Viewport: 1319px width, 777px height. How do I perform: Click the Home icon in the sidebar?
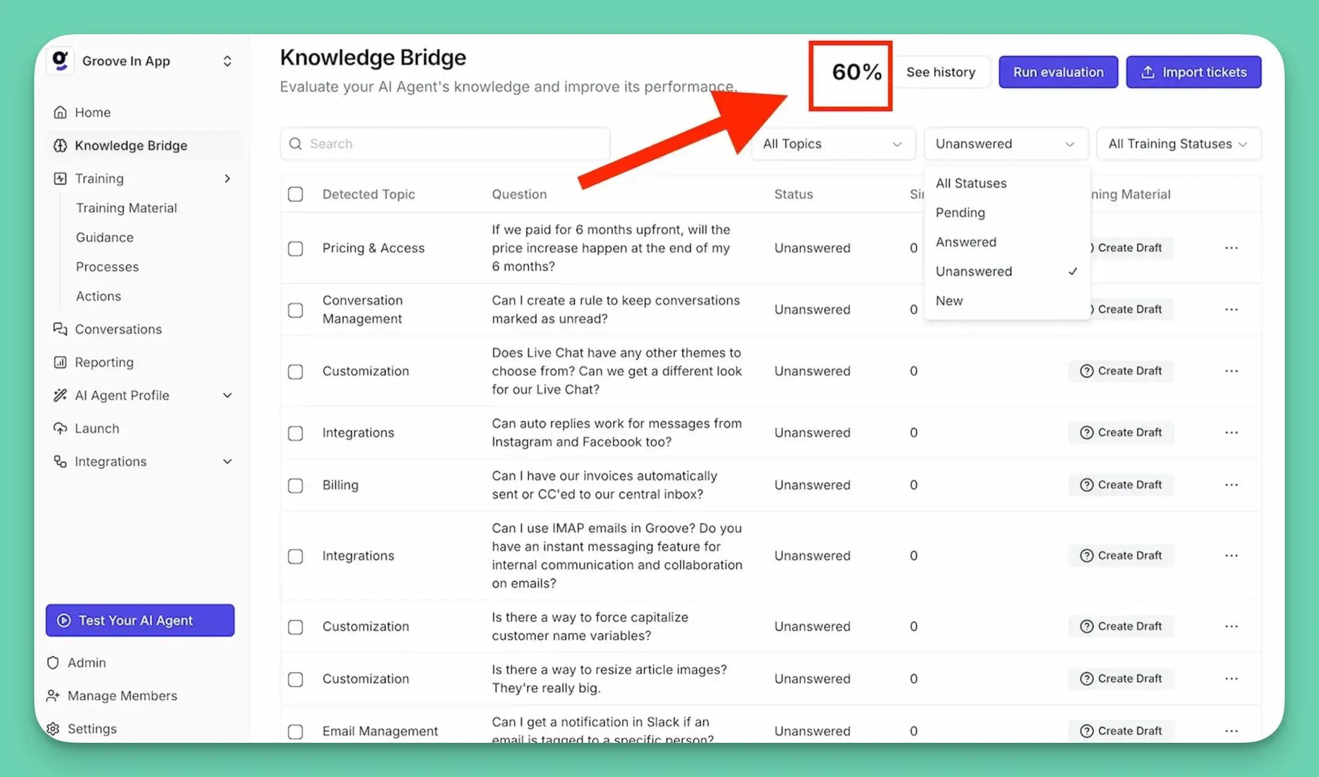pyautogui.click(x=59, y=112)
